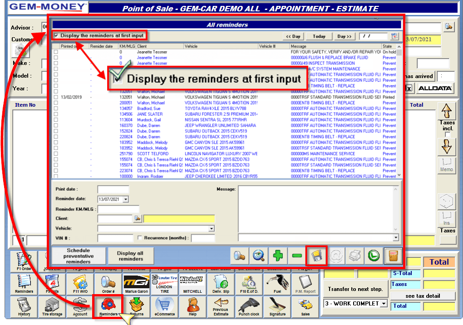
Task: Open the Punch clock scanner icon
Action: coord(249,306)
